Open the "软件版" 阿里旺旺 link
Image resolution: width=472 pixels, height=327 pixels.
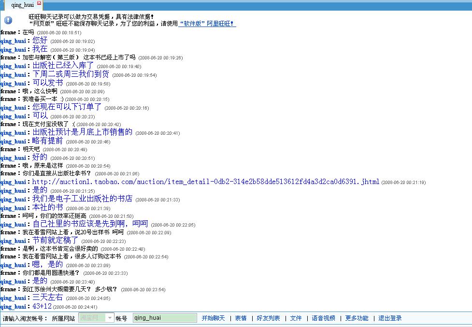[x=207, y=24]
